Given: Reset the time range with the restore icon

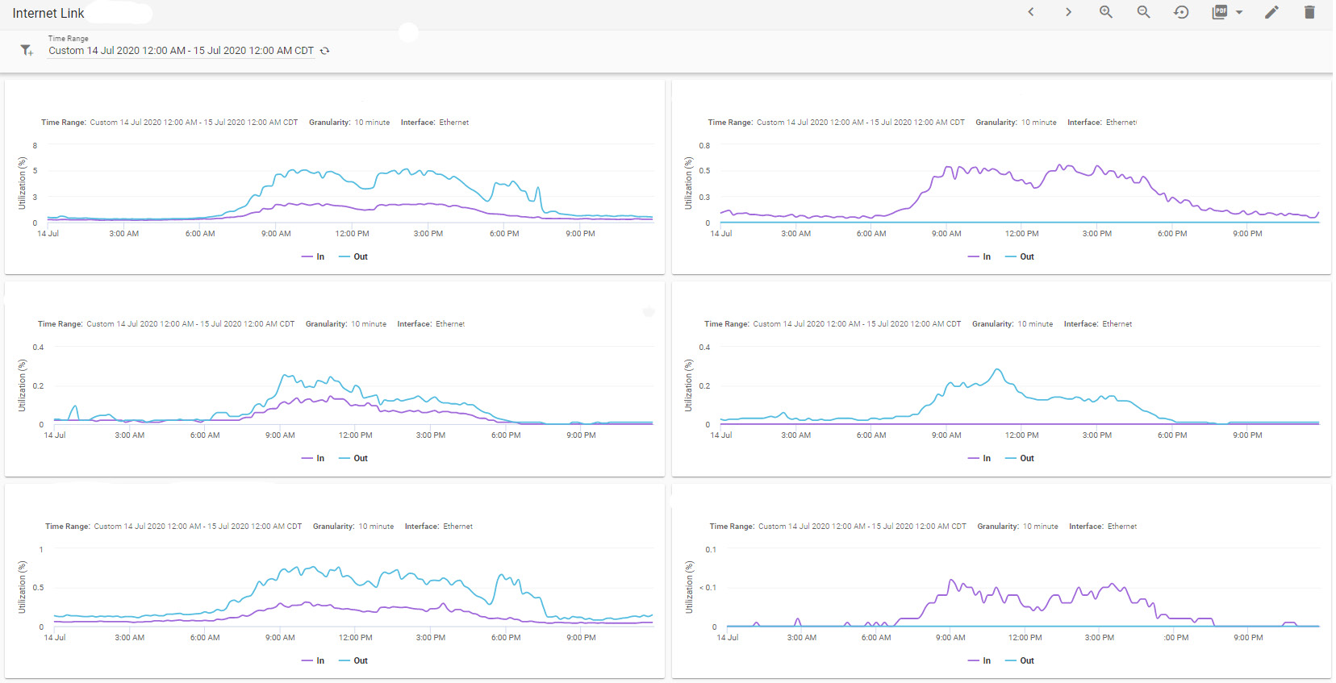Looking at the screenshot, I should coord(1181,12).
